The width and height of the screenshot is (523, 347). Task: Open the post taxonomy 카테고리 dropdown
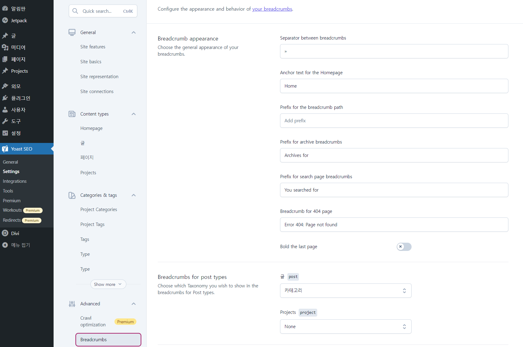(x=346, y=290)
